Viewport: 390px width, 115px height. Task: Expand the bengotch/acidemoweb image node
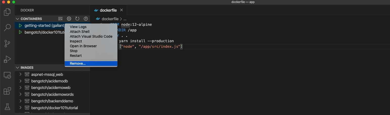pyautogui.click(x=21, y=88)
